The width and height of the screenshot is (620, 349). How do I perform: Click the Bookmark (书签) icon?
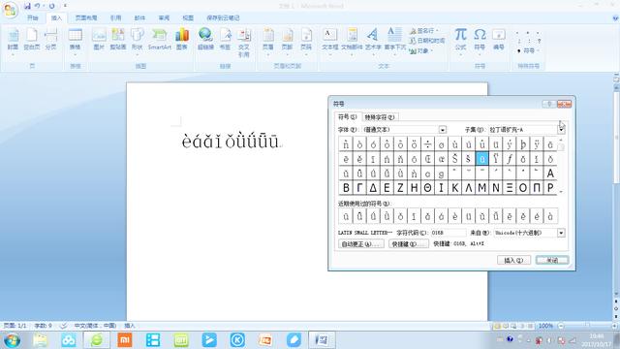click(x=225, y=39)
